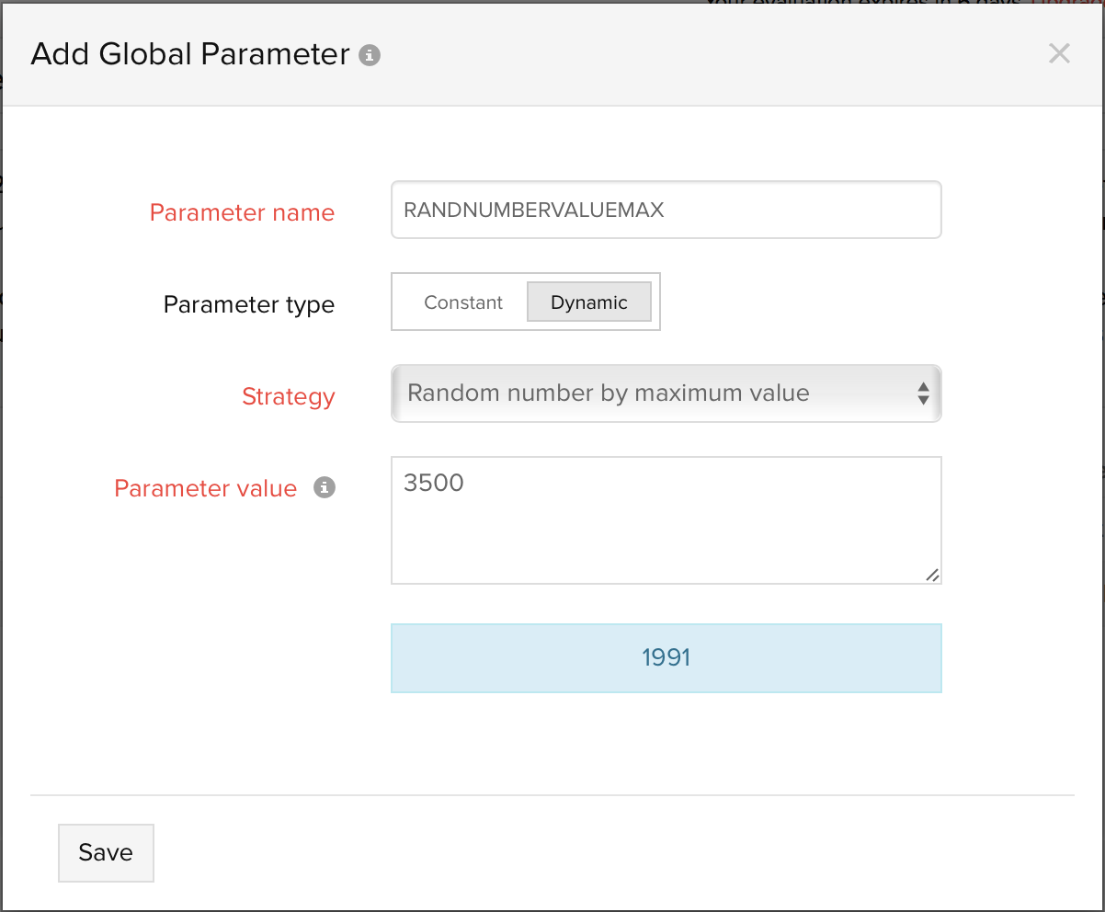Switch parameter type to Constant
The height and width of the screenshot is (912, 1105).
[x=463, y=302]
